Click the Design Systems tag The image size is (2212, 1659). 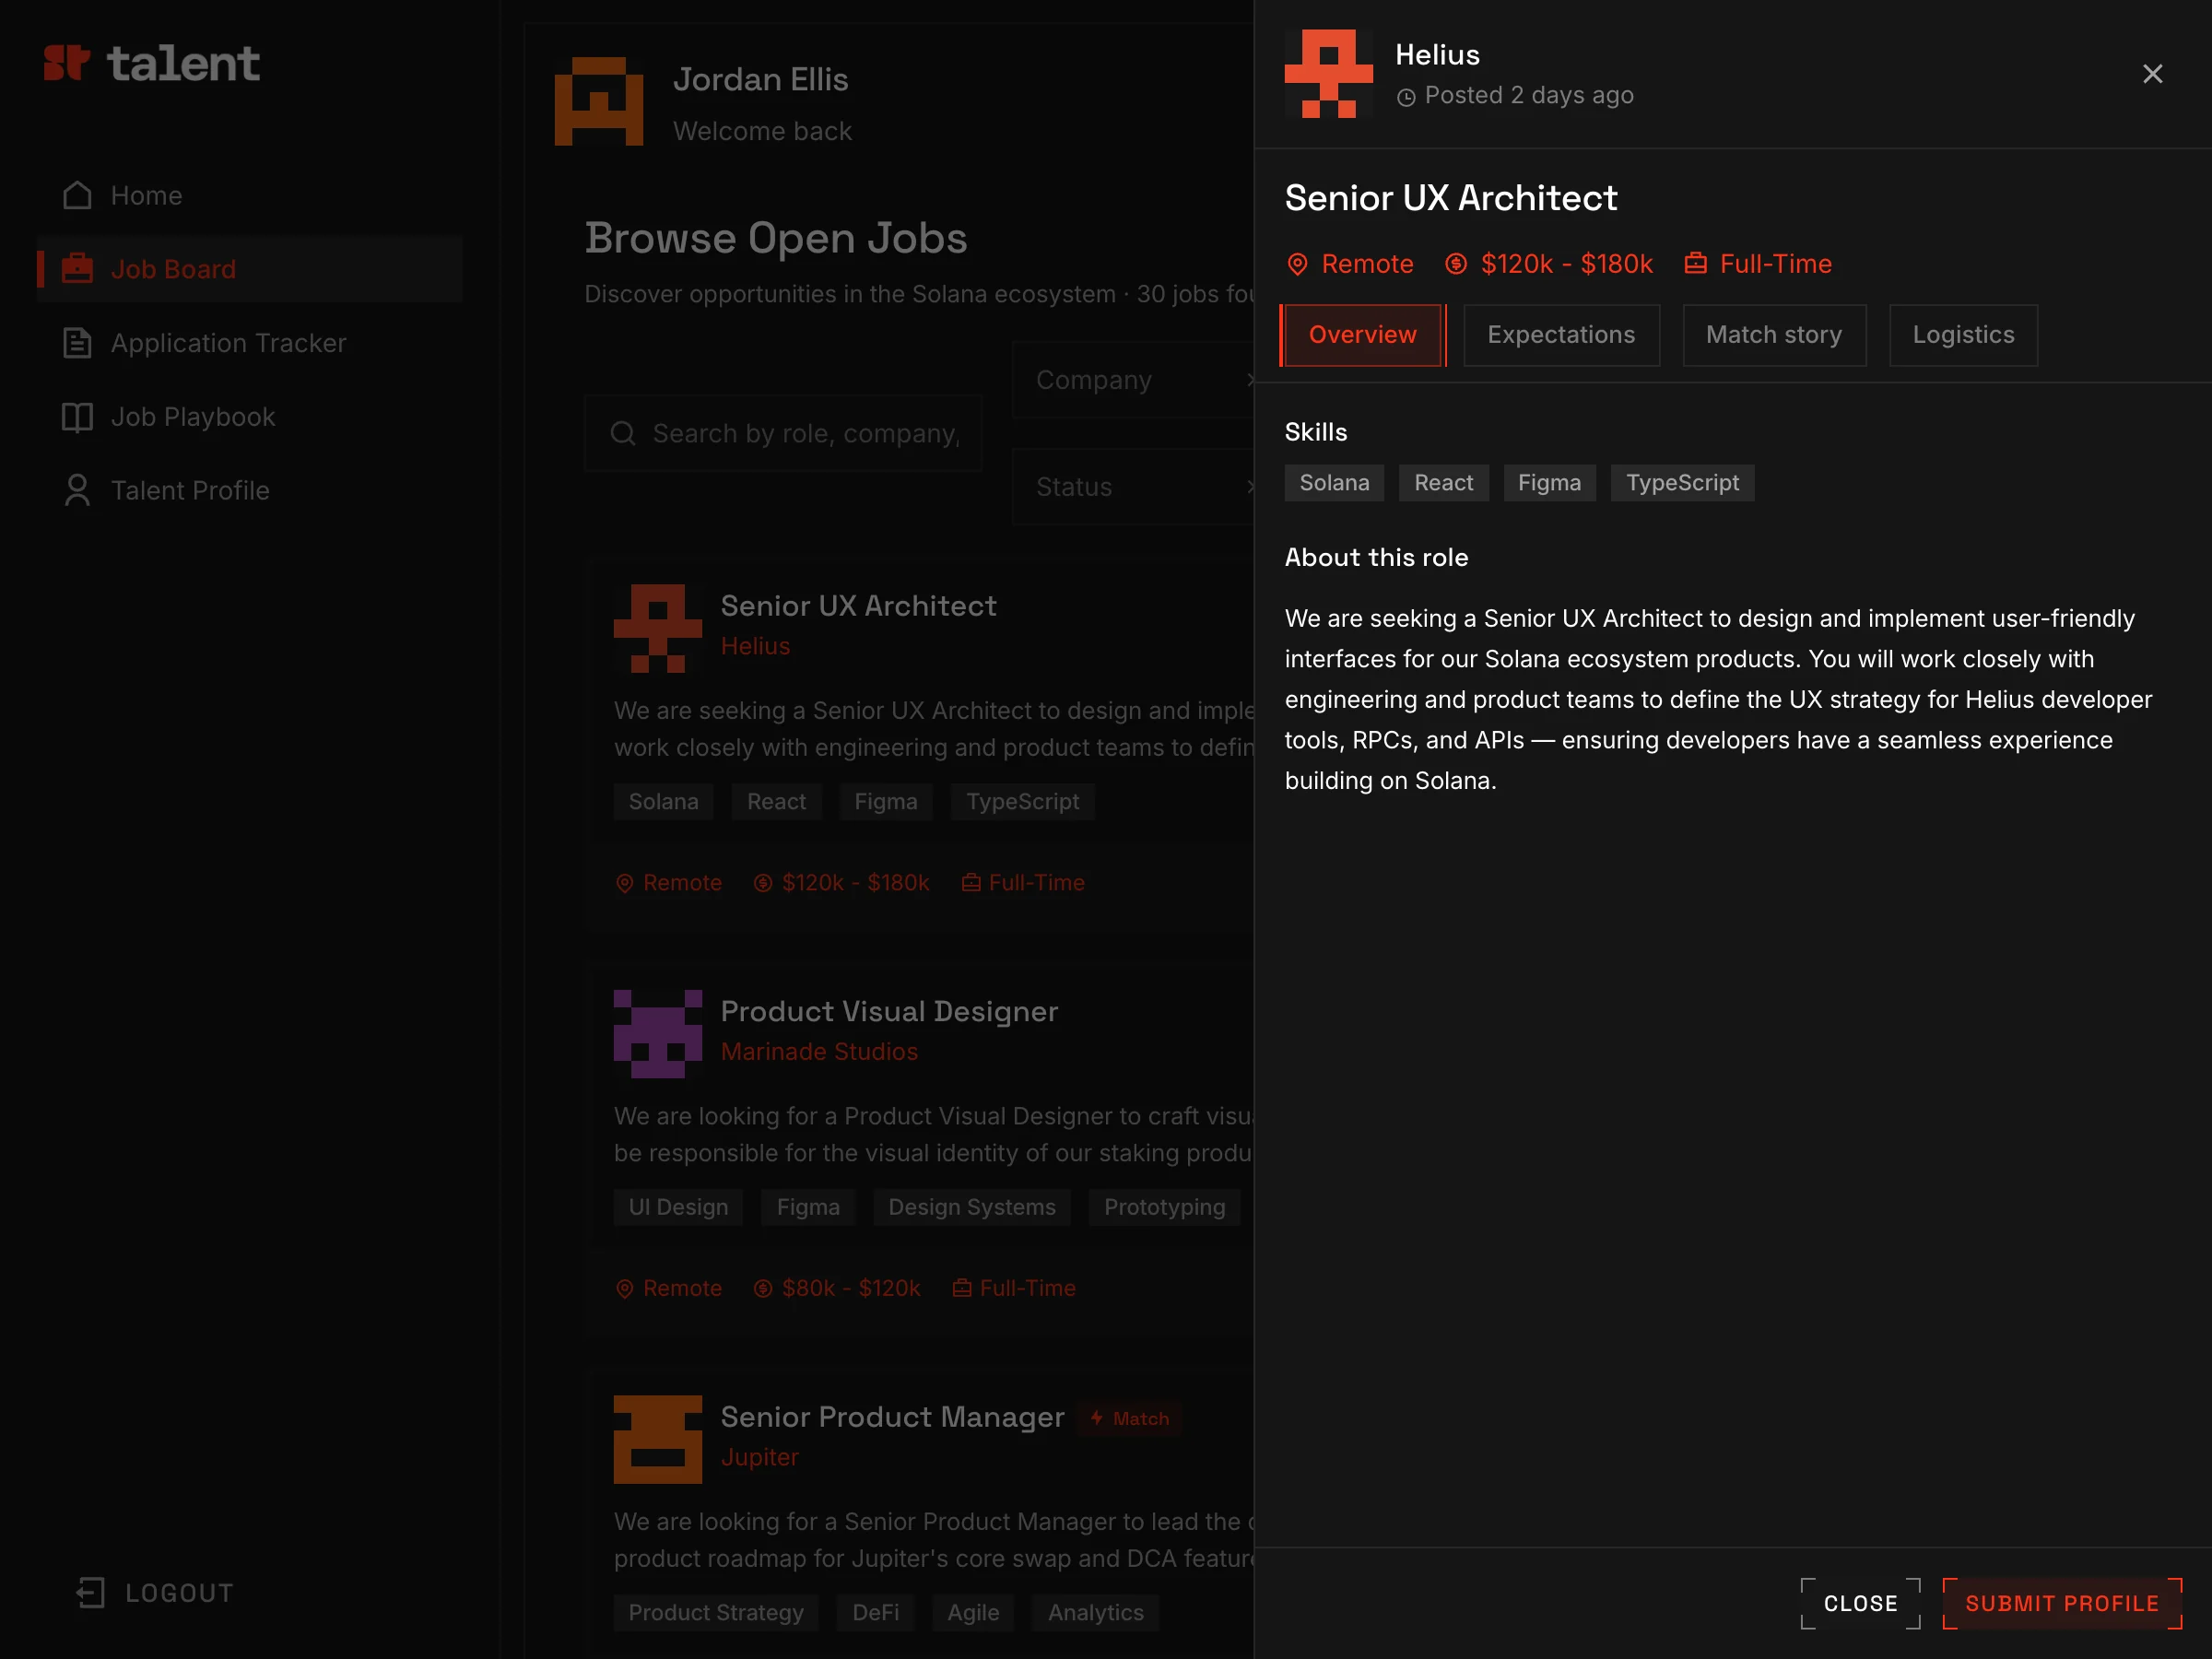coord(971,1207)
